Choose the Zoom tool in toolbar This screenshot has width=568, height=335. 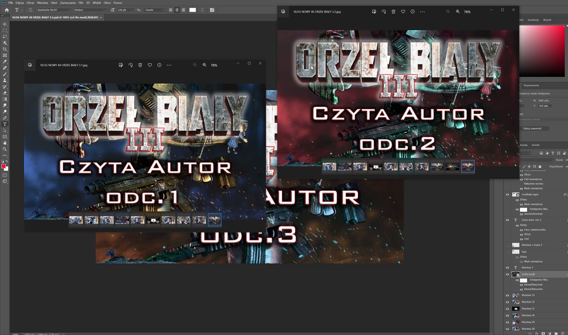[x=5, y=149]
